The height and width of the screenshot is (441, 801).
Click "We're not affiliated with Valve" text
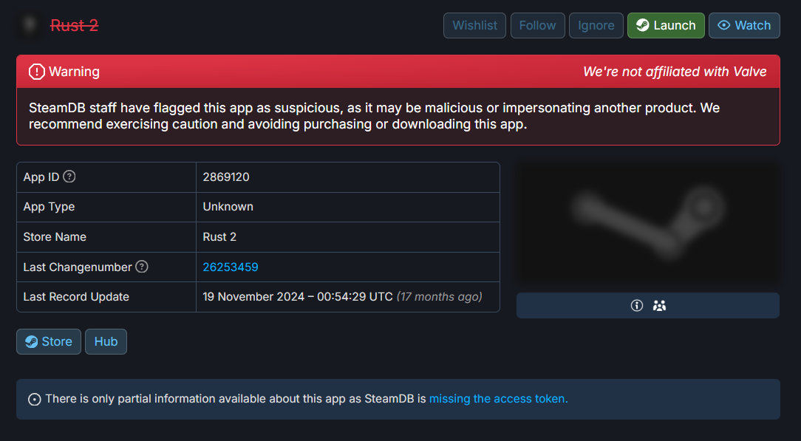tap(675, 72)
